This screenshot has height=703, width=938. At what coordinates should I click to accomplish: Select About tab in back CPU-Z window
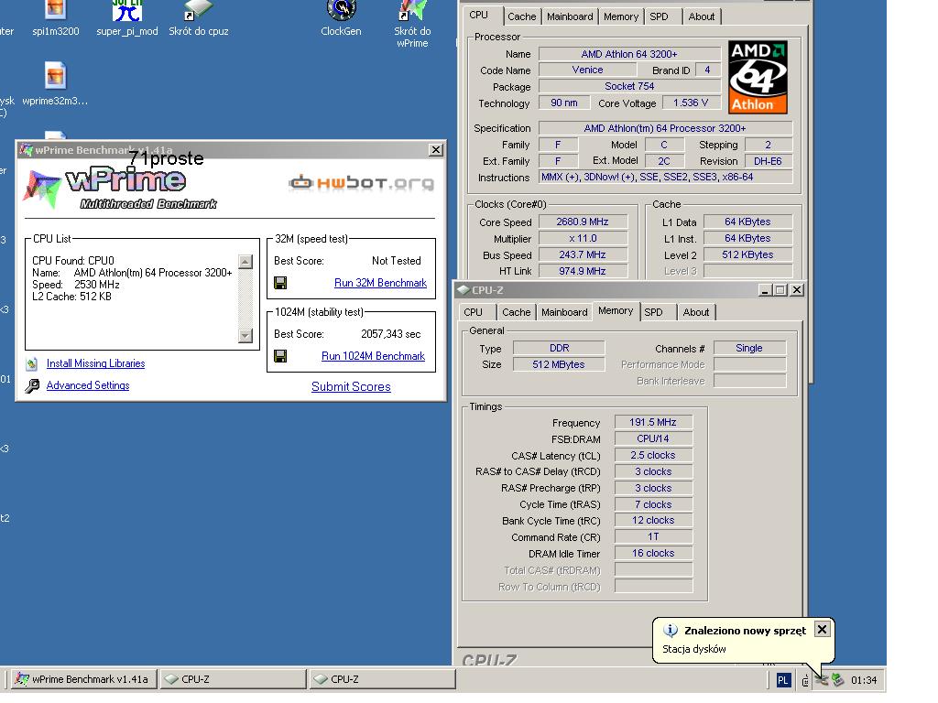pyautogui.click(x=701, y=16)
